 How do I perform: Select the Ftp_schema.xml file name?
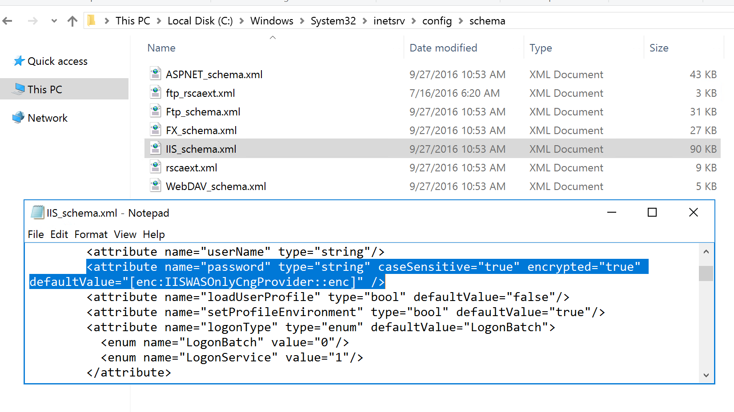coord(203,112)
